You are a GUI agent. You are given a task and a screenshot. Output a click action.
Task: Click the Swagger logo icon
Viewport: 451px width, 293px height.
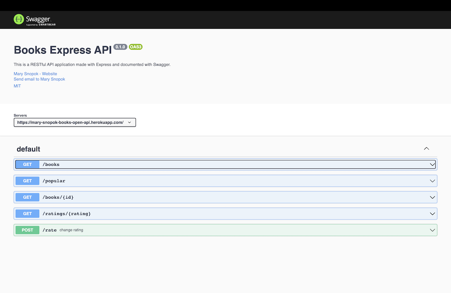(x=18, y=19)
